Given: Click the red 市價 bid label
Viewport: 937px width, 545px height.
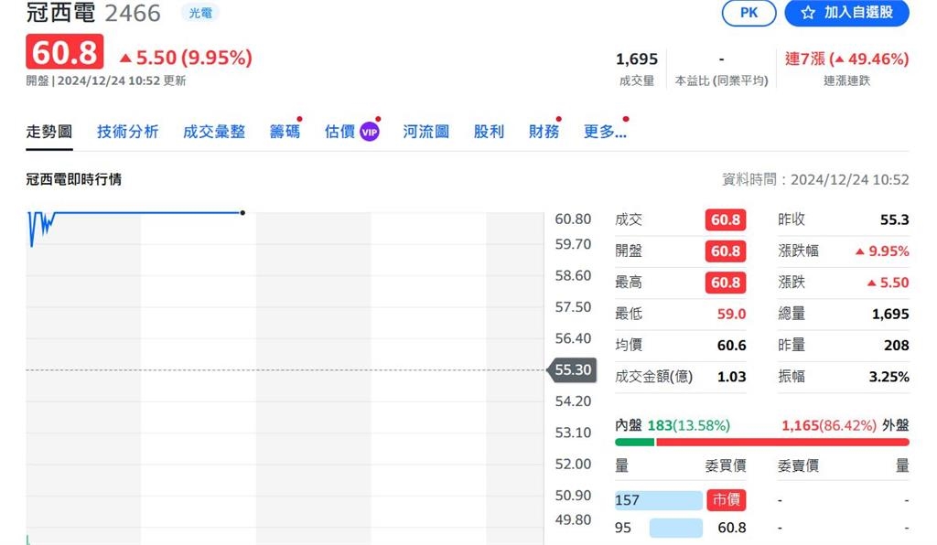Looking at the screenshot, I should coord(726,500).
